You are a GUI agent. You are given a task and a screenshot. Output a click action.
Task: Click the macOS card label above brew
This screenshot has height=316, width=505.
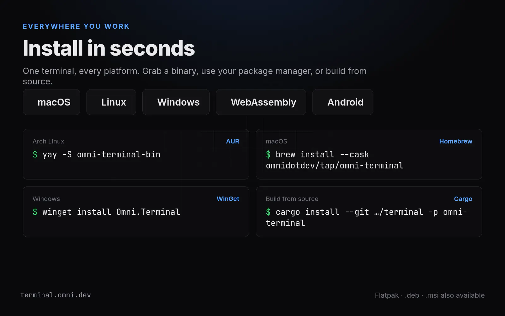pyautogui.click(x=276, y=141)
